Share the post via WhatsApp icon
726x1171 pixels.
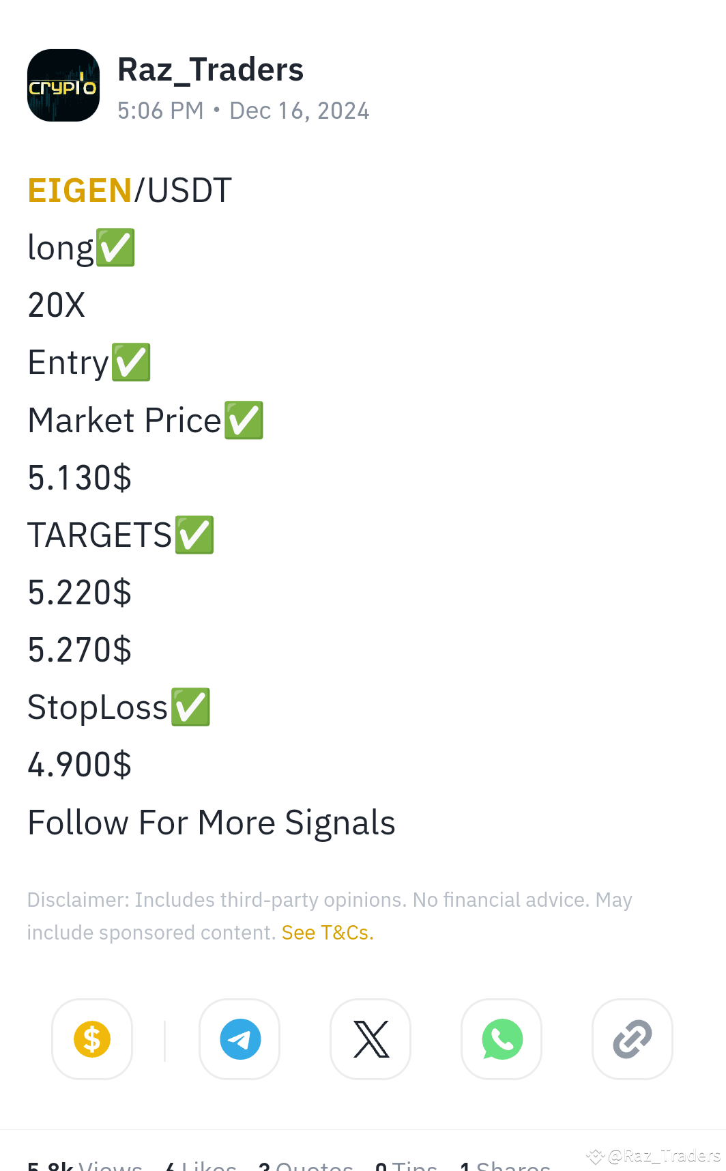click(502, 1039)
